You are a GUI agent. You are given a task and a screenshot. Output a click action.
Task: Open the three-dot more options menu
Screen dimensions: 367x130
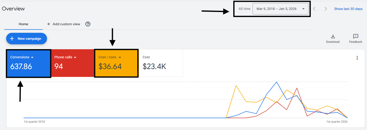point(357,58)
